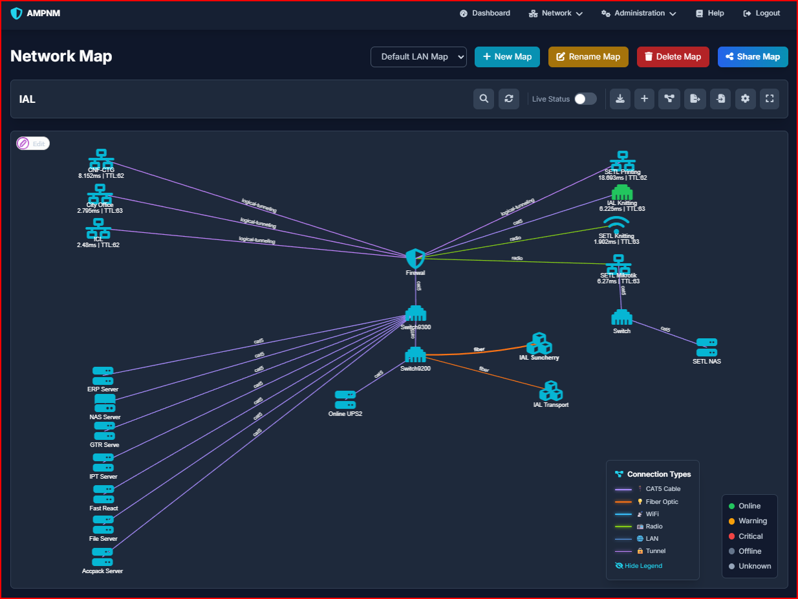
Task: Click the CAT5 Cable purple legend line
Action: tap(623, 490)
